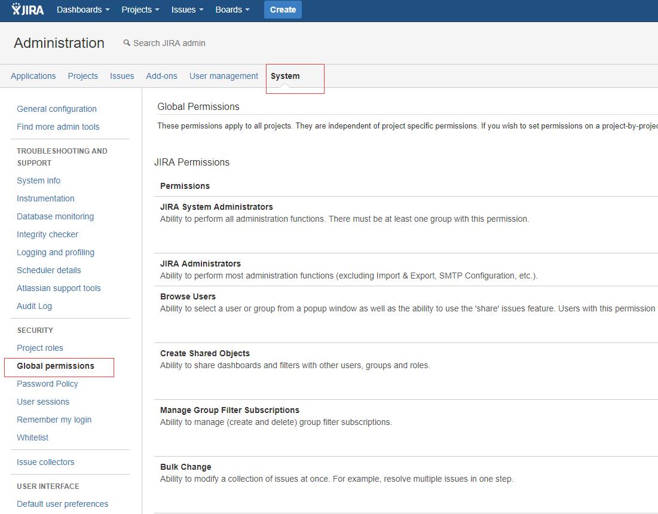Switch to the Projects admin tab
This screenshot has height=514, width=658.
tap(82, 76)
